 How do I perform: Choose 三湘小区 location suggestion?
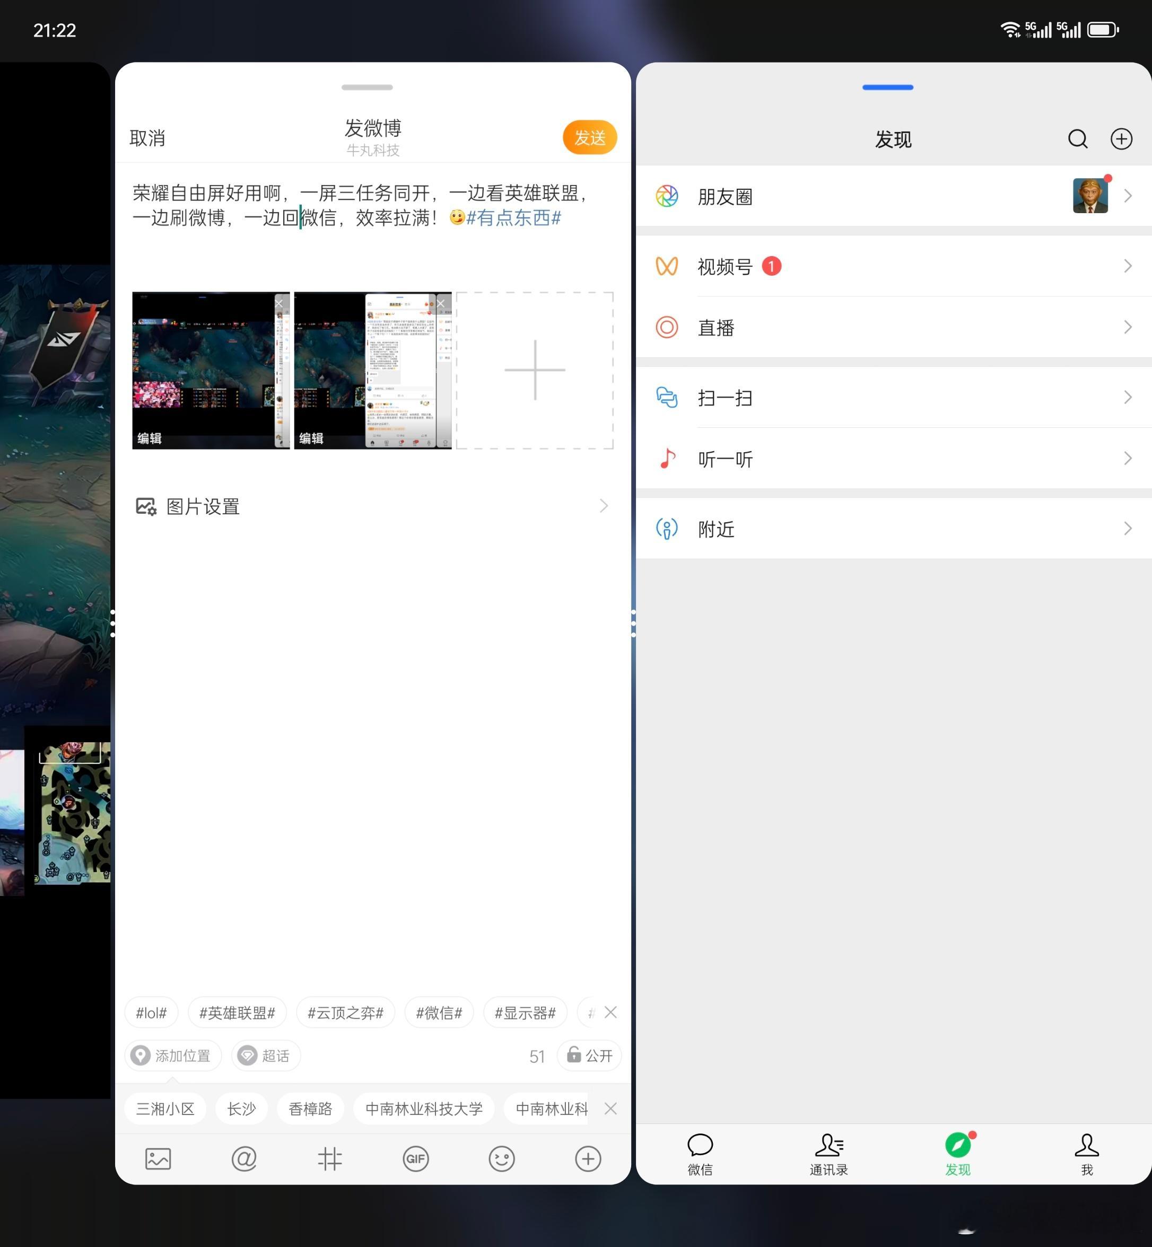165,1109
